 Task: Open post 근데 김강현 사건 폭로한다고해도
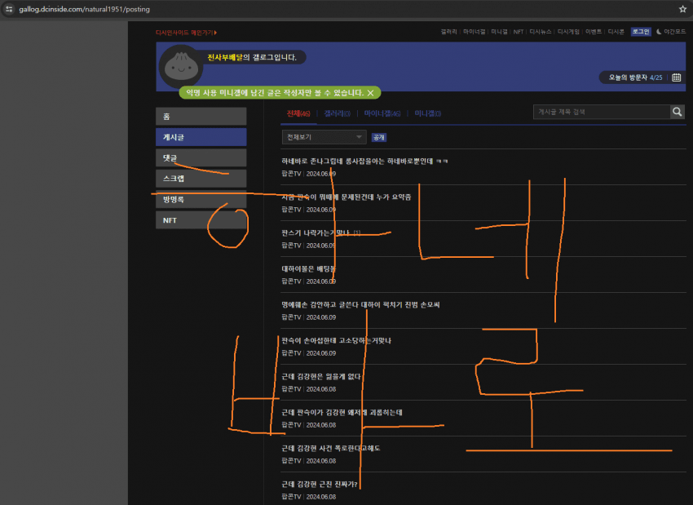tap(331, 448)
